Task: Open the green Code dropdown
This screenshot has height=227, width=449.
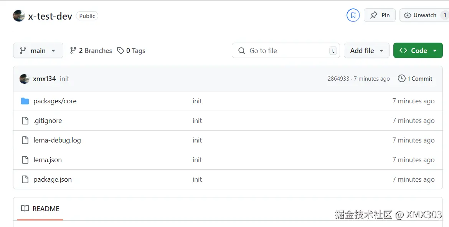Action: coord(418,51)
